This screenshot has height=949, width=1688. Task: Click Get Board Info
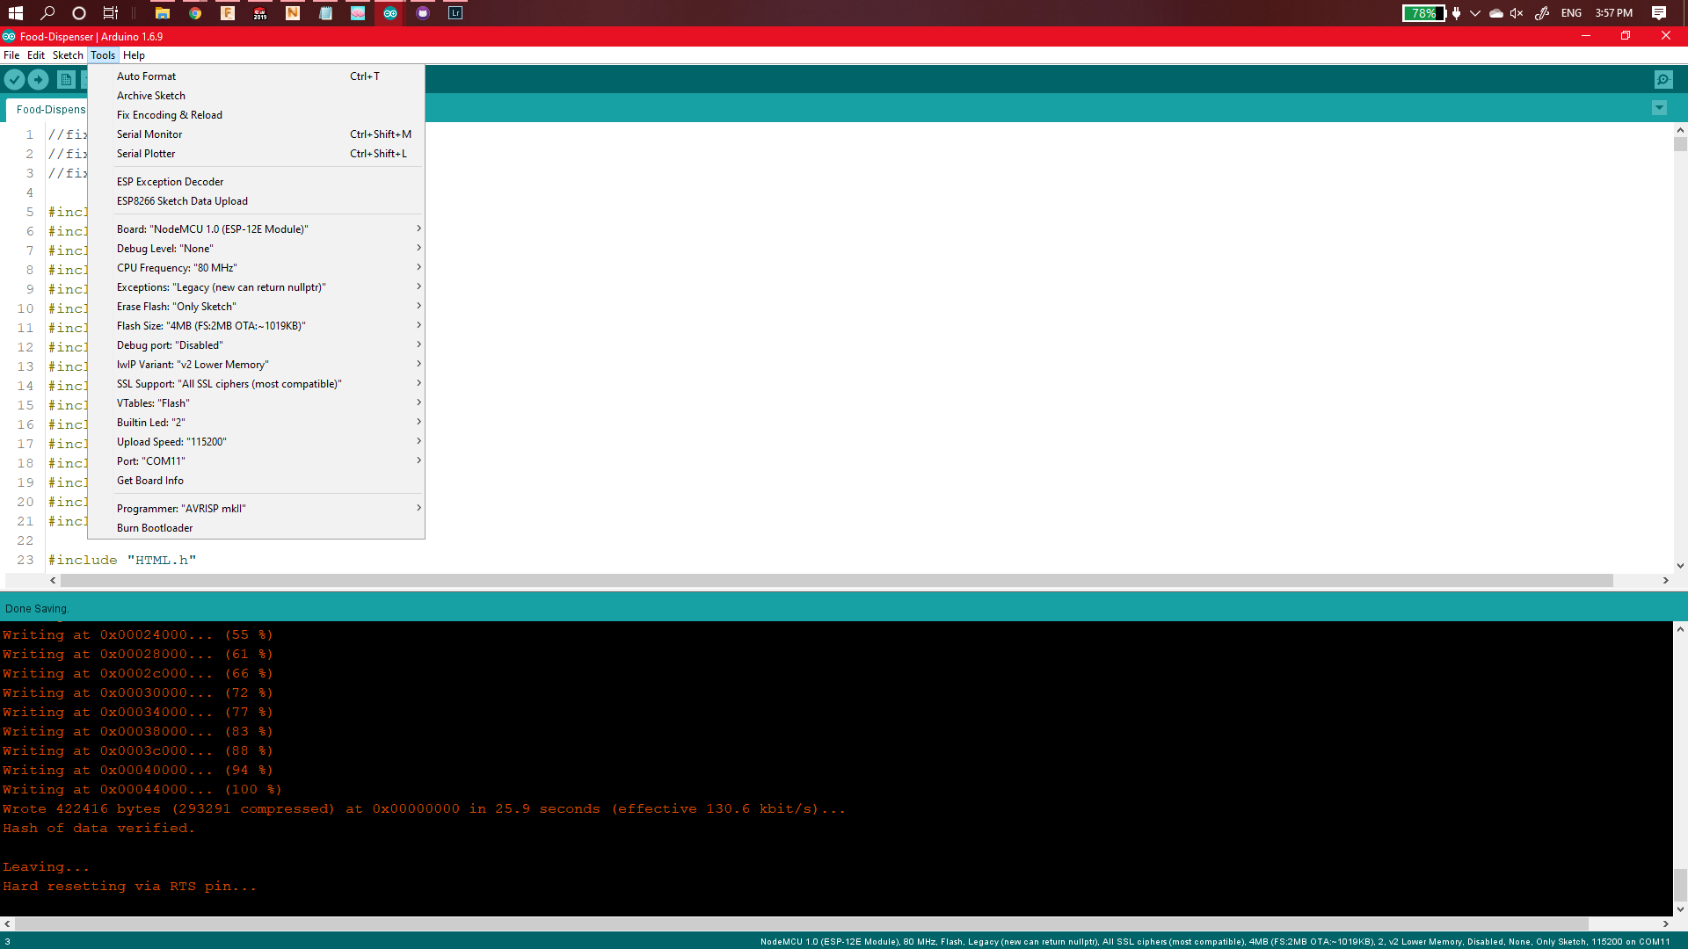pyautogui.click(x=149, y=480)
